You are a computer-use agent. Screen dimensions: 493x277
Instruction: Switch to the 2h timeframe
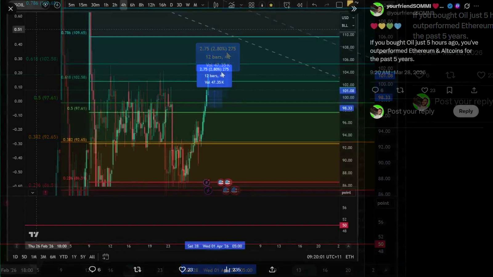coord(115,5)
